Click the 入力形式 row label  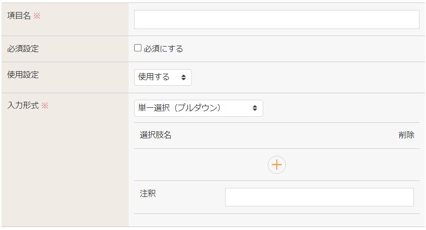point(23,106)
